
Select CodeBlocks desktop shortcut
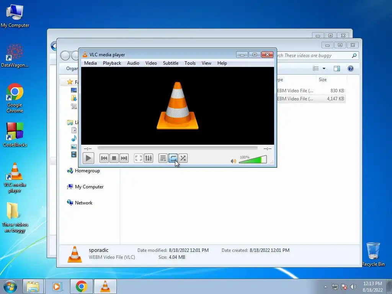click(15, 134)
